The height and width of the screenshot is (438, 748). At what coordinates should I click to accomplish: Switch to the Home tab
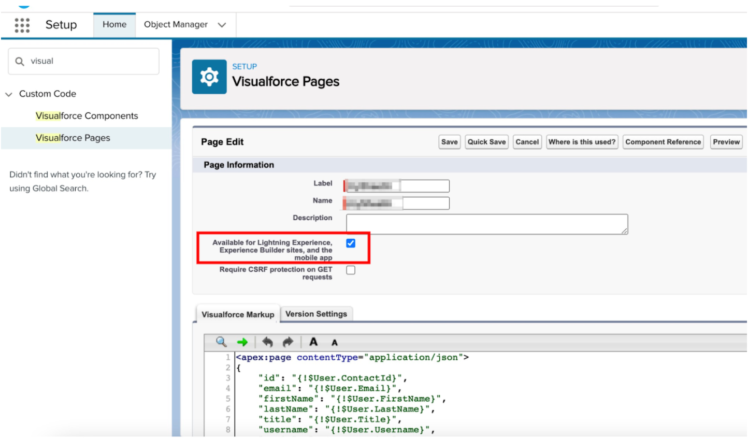114,24
